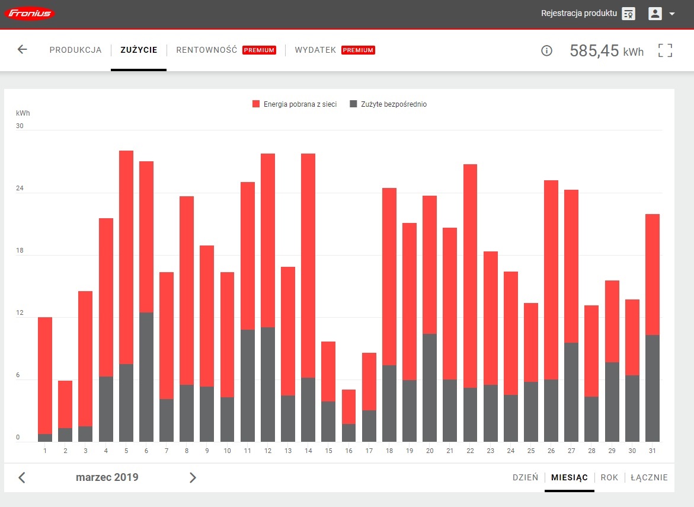
Task: Go back using the left arrow
Action: point(22,50)
